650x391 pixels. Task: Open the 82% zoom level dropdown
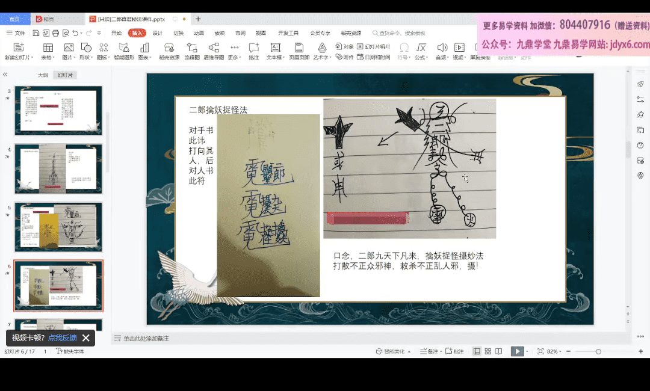click(552, 351)
